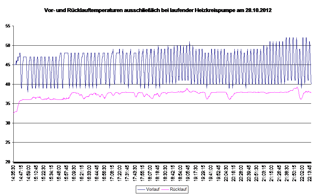Click the magenta Rücklauf curve's starting point at far left
The height and width of the screenshot is (196, 316).
(14, 113)
